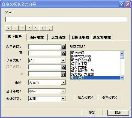Cancel dialog with 取消 button
Viewport: 132px width, 118px height.
[x=118, y=113]
